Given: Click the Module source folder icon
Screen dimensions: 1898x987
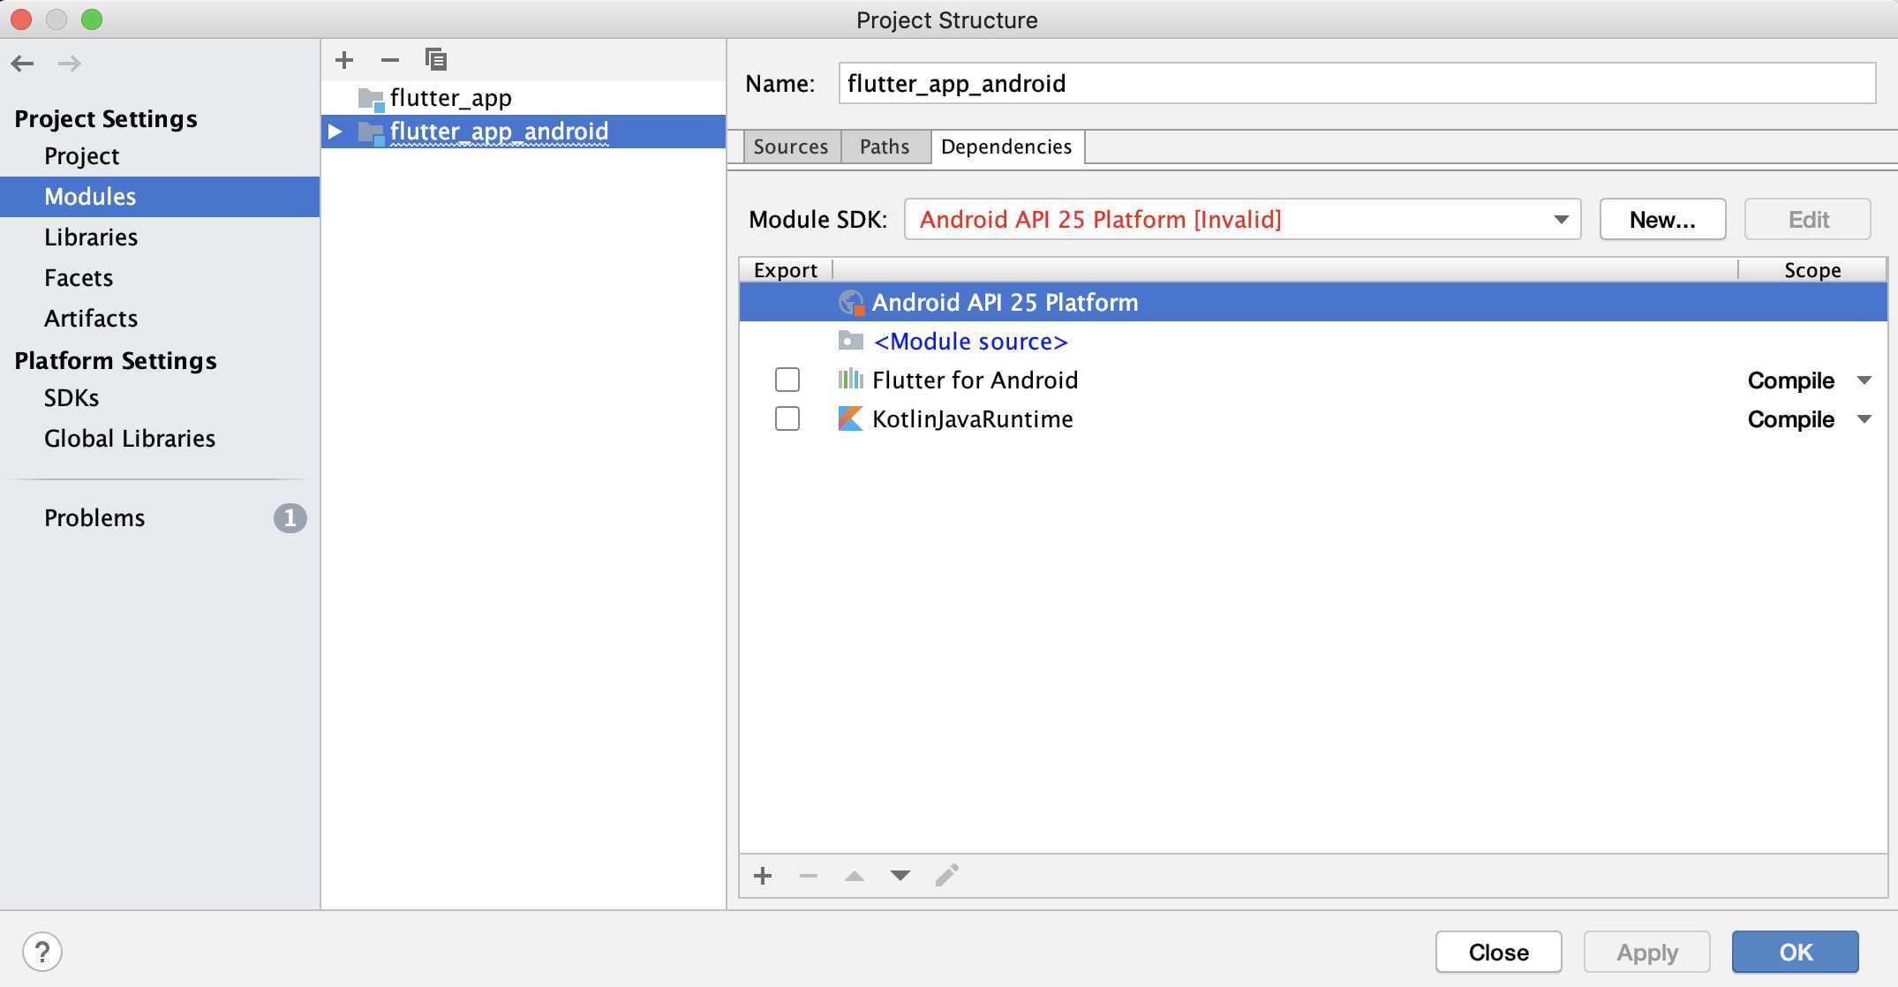Looking at the screenshot, I should click(x=851, y=341).
